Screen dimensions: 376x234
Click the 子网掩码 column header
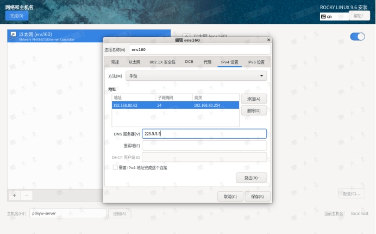point(174,97)
